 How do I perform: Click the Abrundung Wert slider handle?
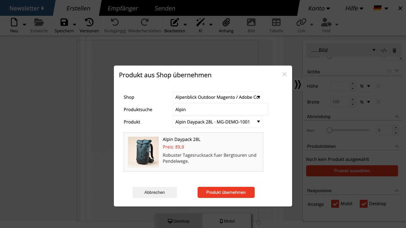[x=330, y=130]
